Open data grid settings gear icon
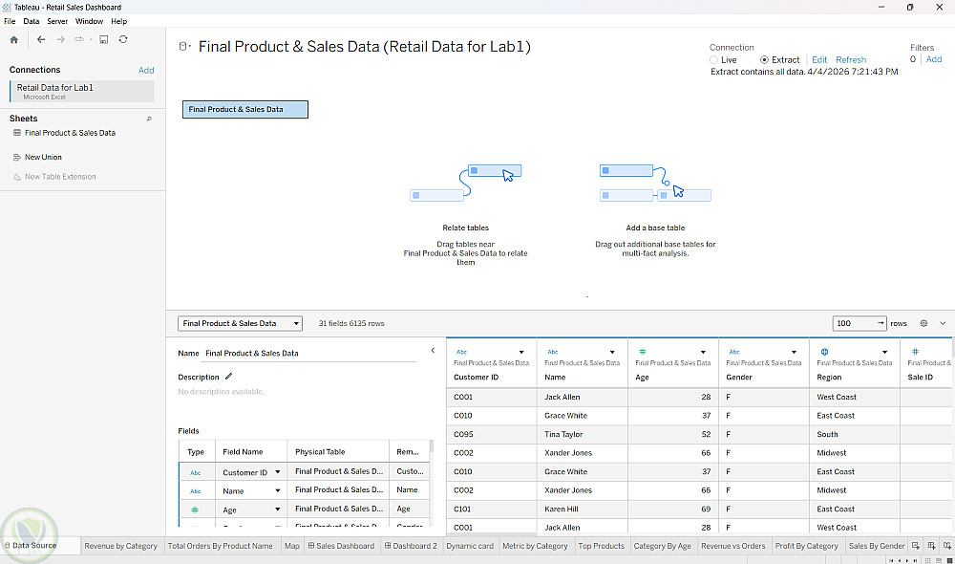The width and height of the screenshot is (955, 564). 923,323
